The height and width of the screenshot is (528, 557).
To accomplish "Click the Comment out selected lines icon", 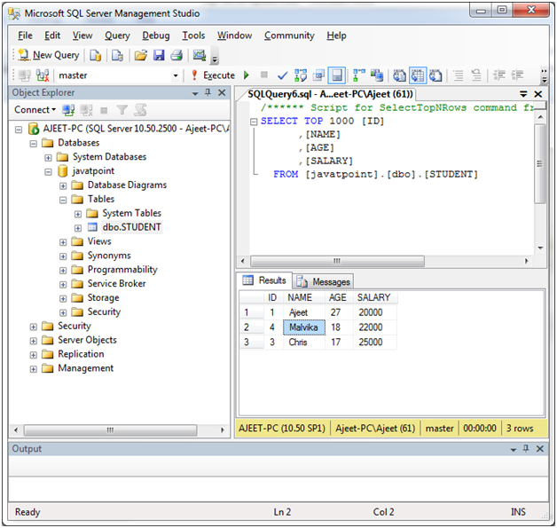I will tap(459, 75).
